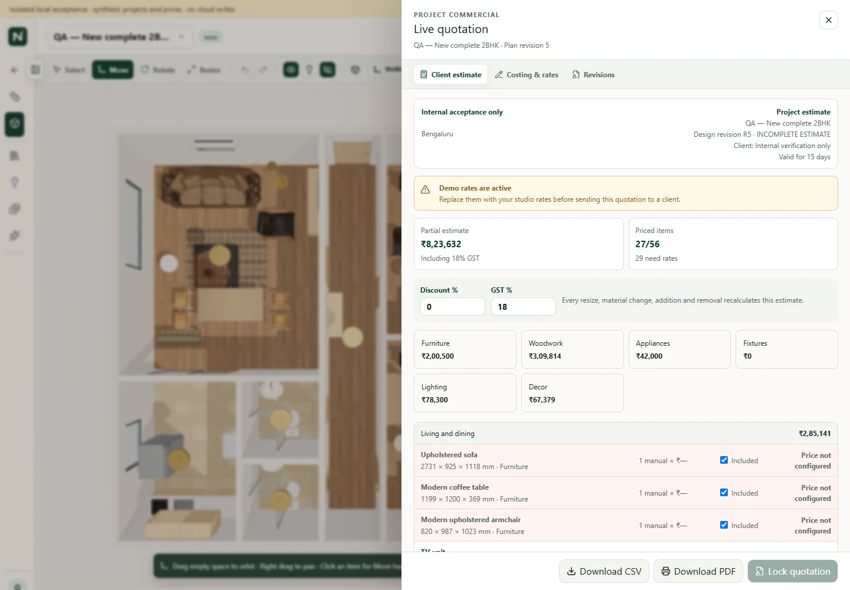Select the Select tool in the editor toolbar

[x=69, y=70]
